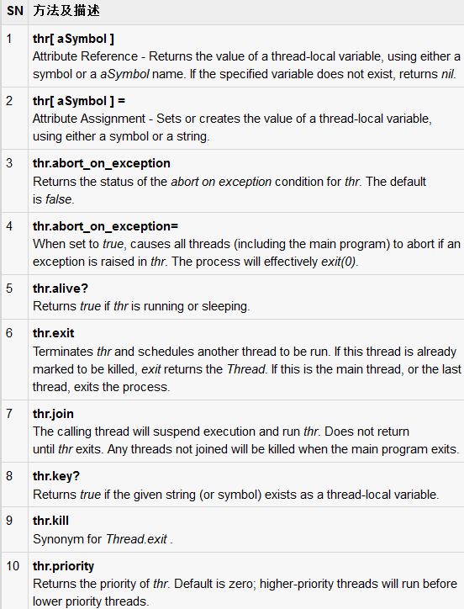This screenshot has height=609, width=464.
Task: Select the thr.kill method heading
Action: 50,521
